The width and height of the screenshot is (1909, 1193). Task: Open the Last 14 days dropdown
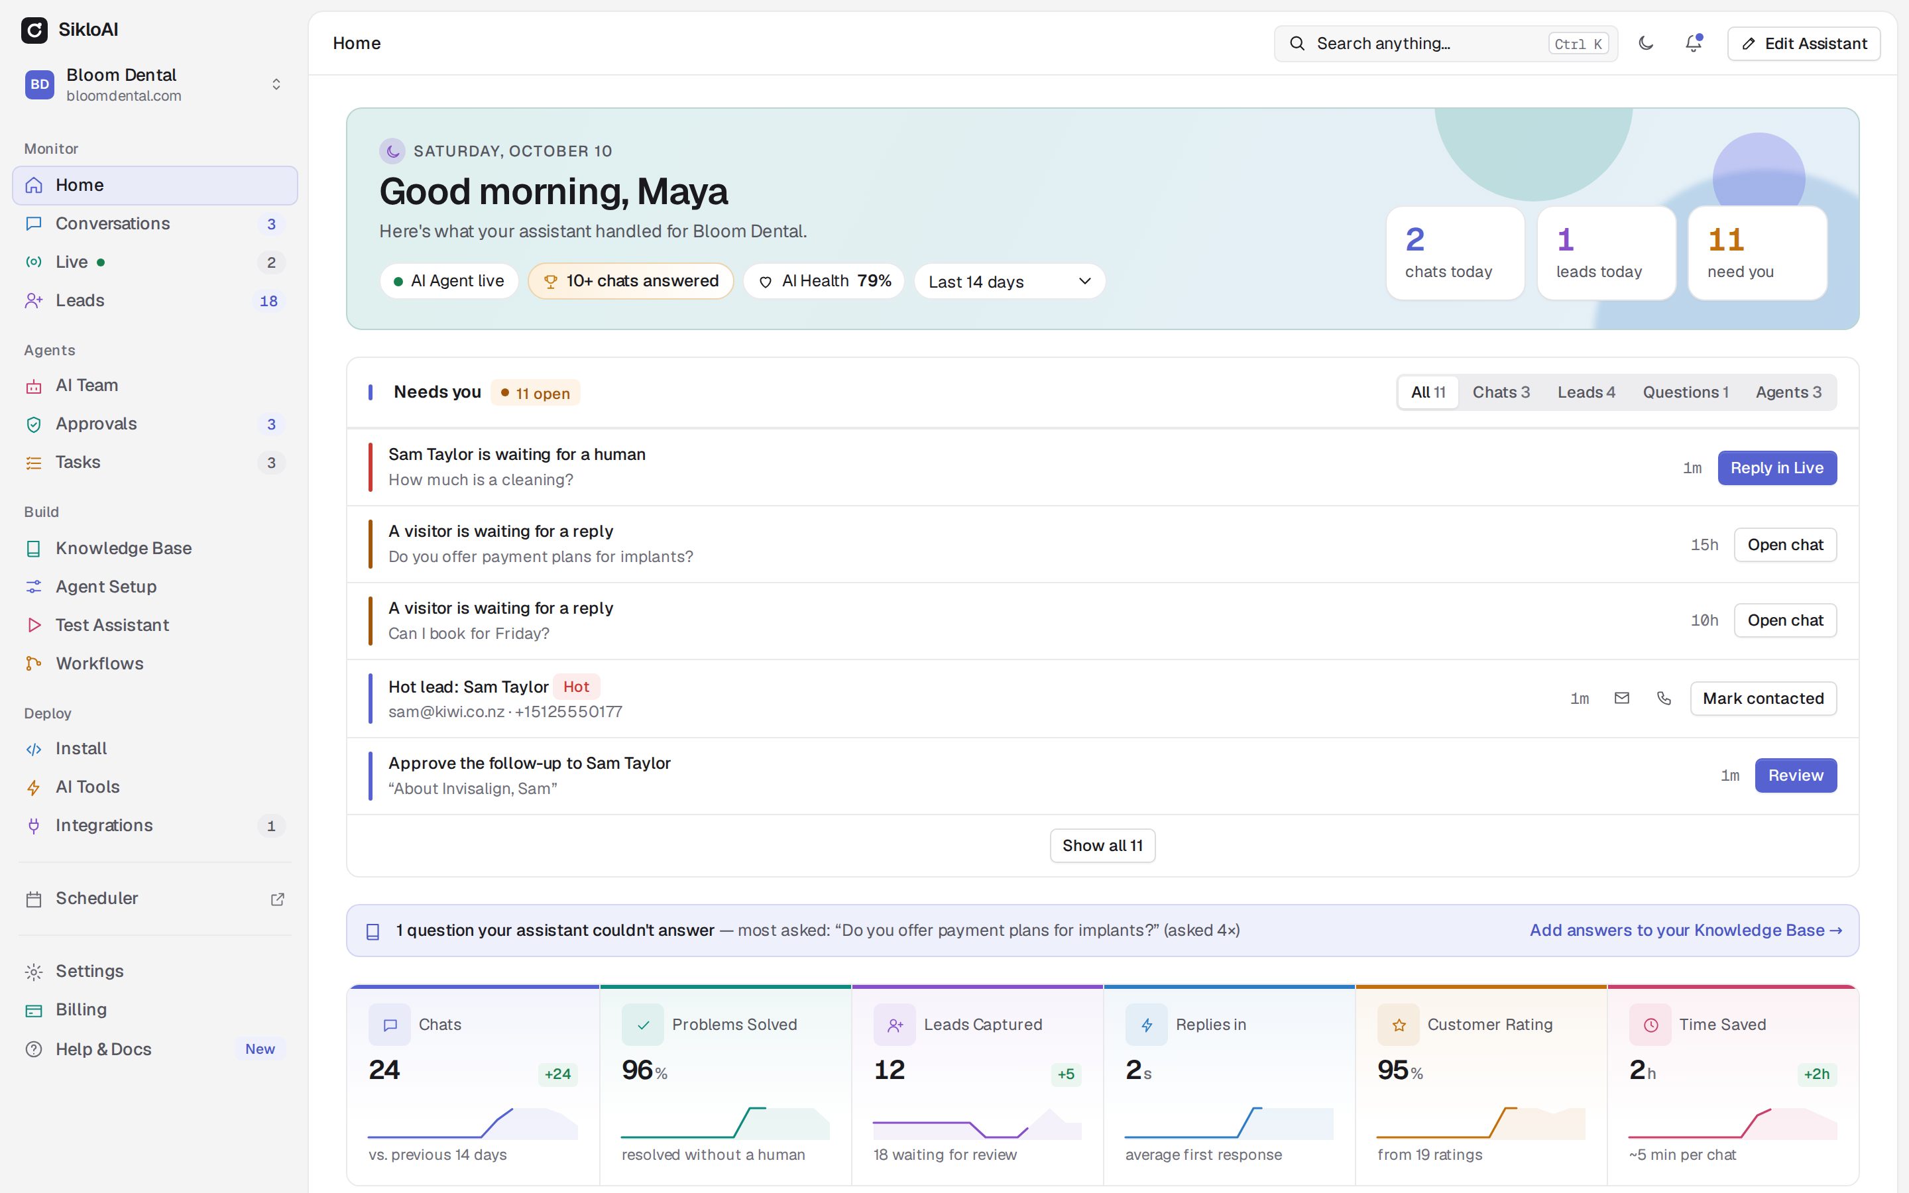[x=1010, y=282]
